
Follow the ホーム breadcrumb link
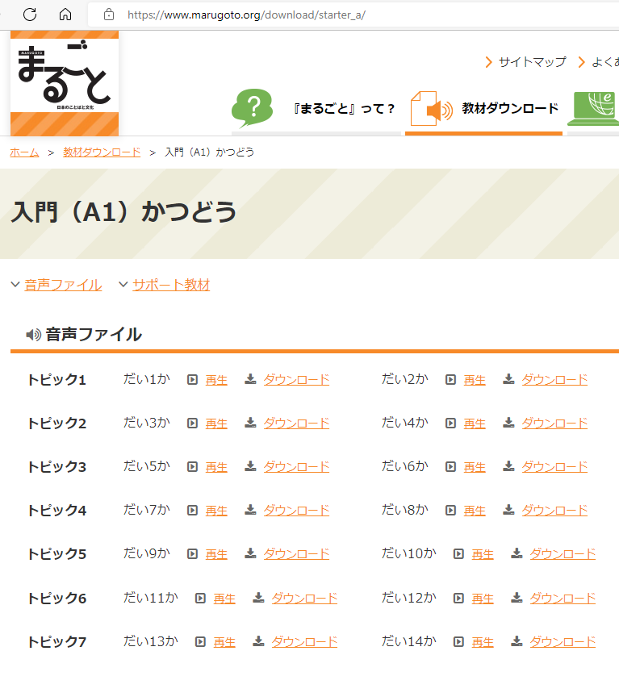(24, 152)
